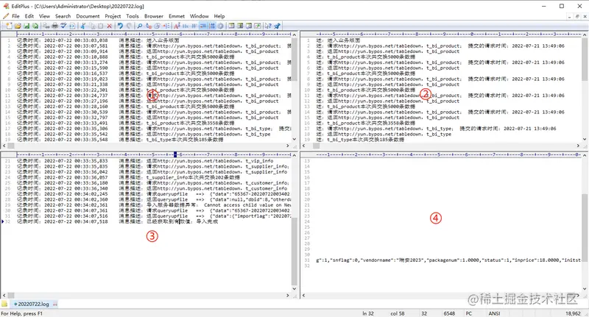Pin window always on top
The image size is (589, 317).
pyautogui.click(x=277, y=26)
